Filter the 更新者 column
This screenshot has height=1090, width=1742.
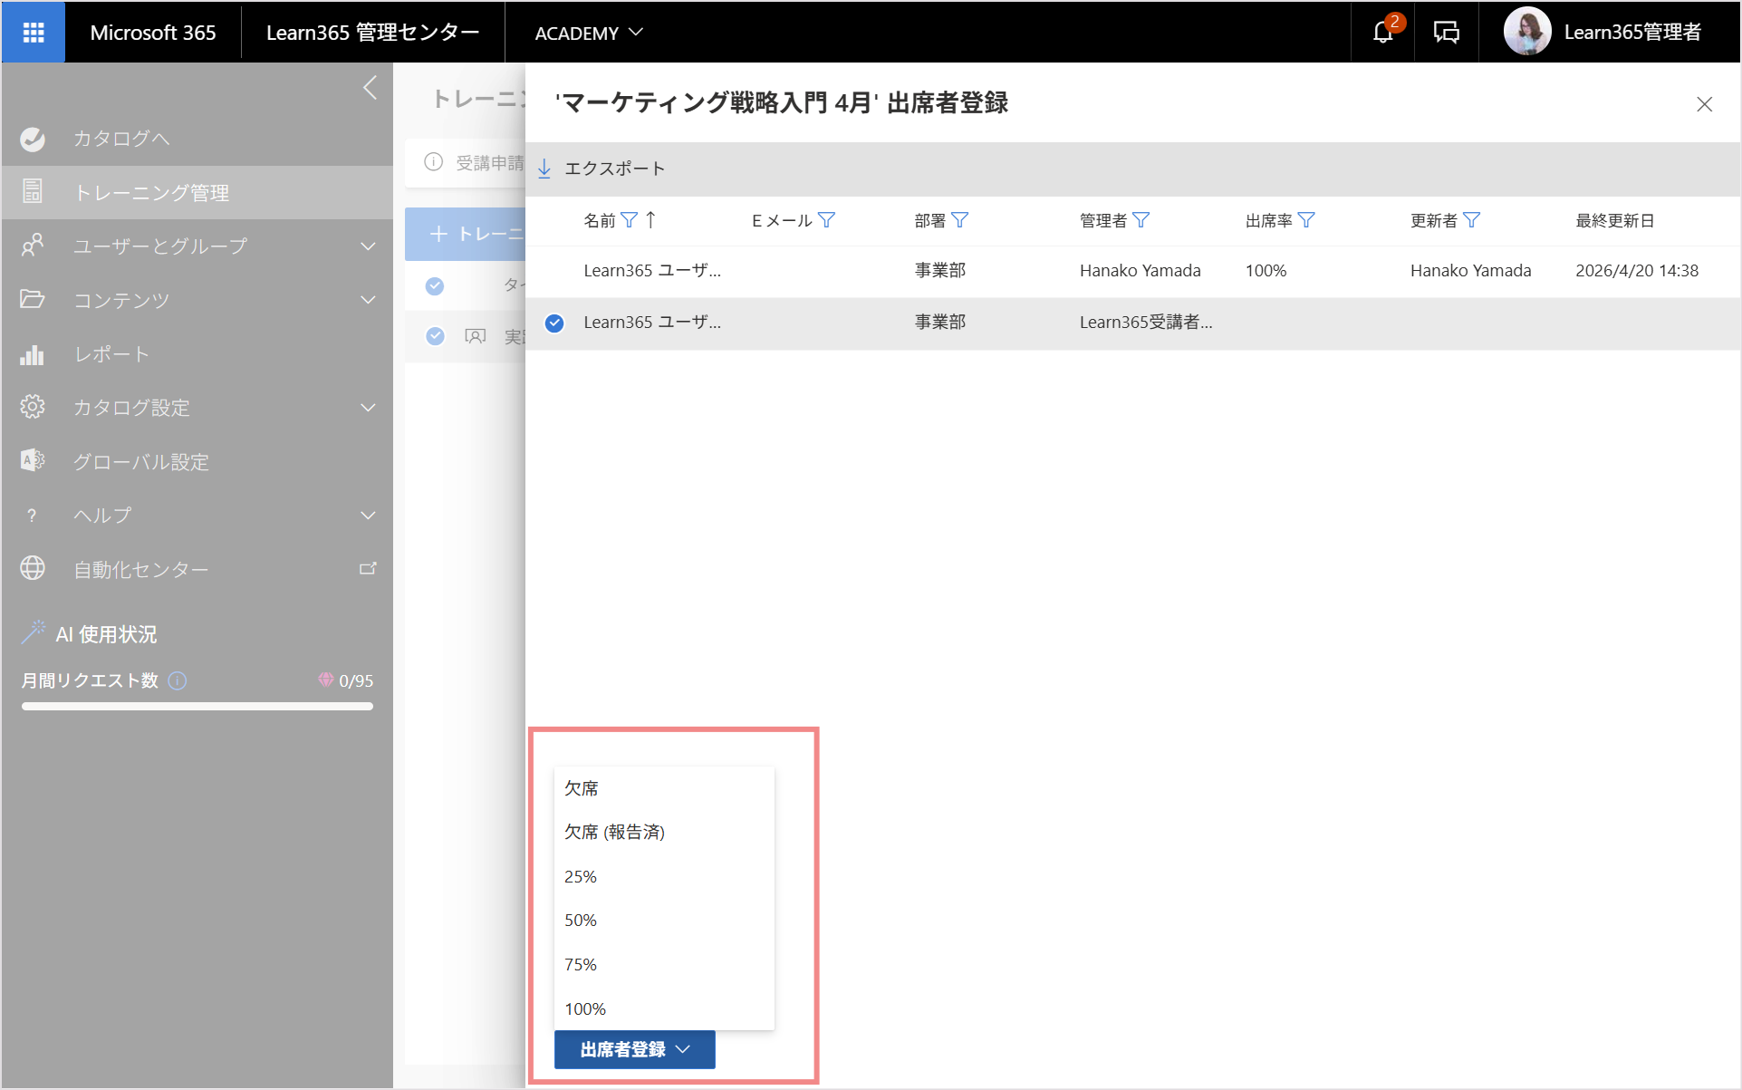point(1472,220)
